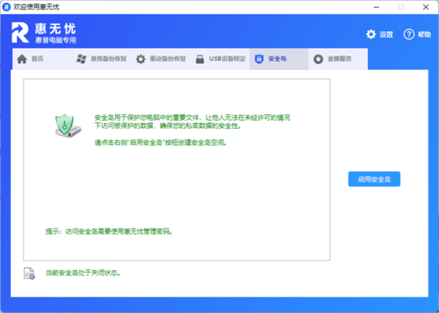Click the app icon in title bar
Screen dimensions: 439x313
tap(7, 7)
